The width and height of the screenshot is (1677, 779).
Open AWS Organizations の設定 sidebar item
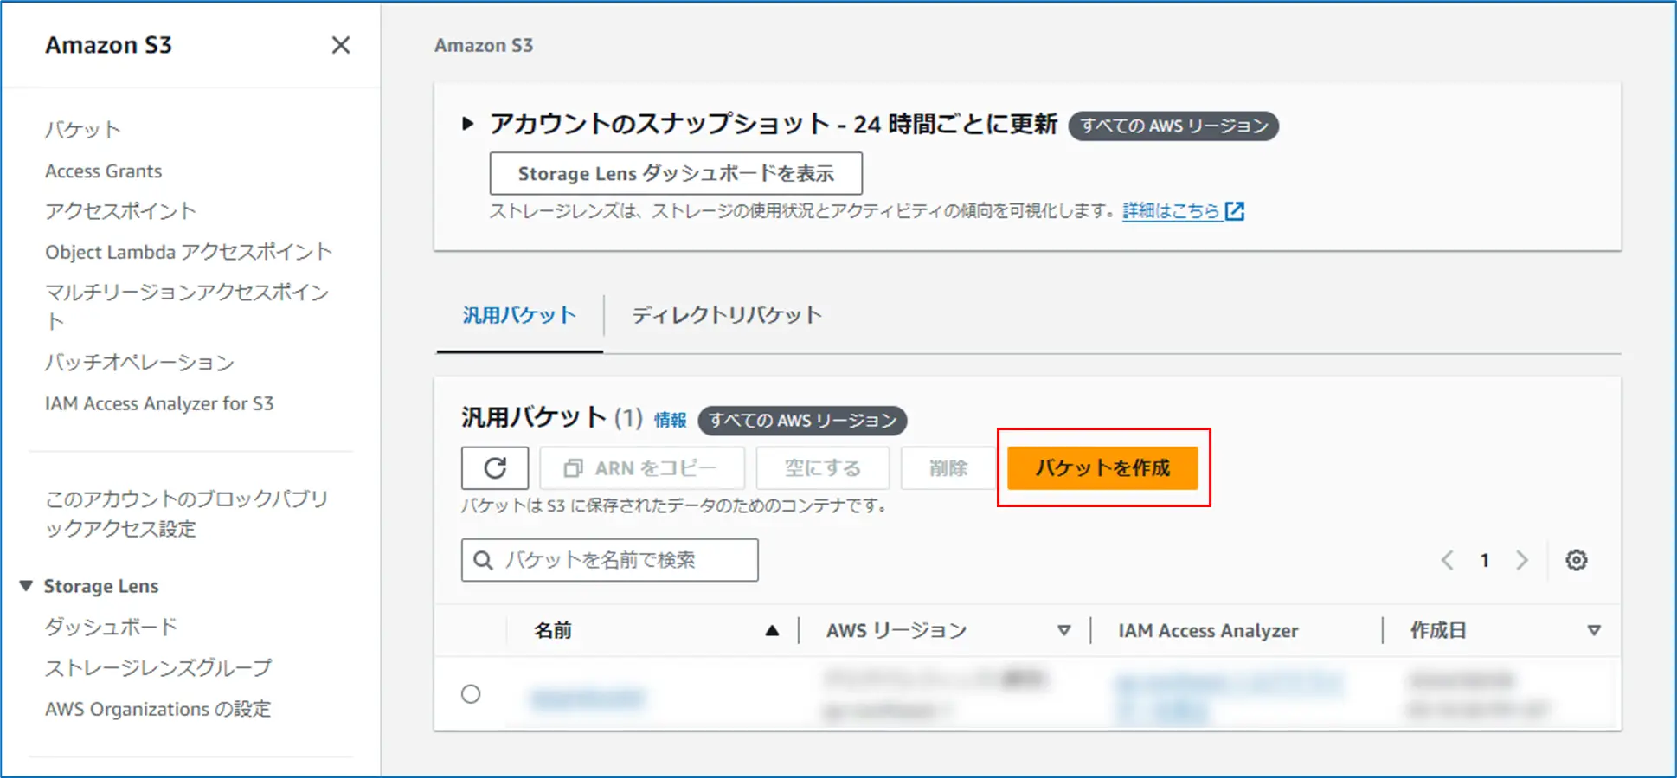(158, 709)
